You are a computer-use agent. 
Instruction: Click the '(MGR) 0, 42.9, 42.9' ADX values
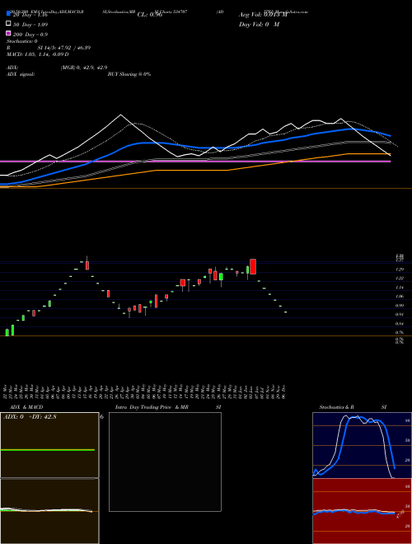84,68
